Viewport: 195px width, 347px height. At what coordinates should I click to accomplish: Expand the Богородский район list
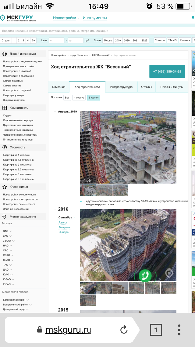[x=16, y=300]
